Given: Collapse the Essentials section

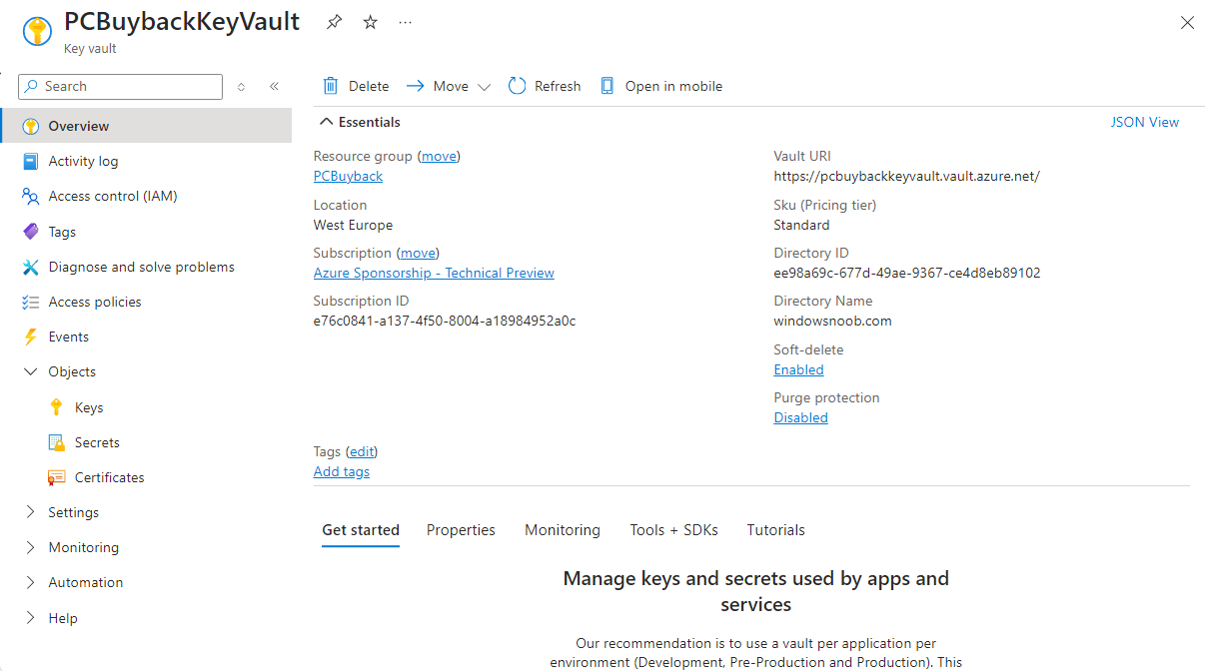Looking at the screenshot, I should tap(360, 122).
